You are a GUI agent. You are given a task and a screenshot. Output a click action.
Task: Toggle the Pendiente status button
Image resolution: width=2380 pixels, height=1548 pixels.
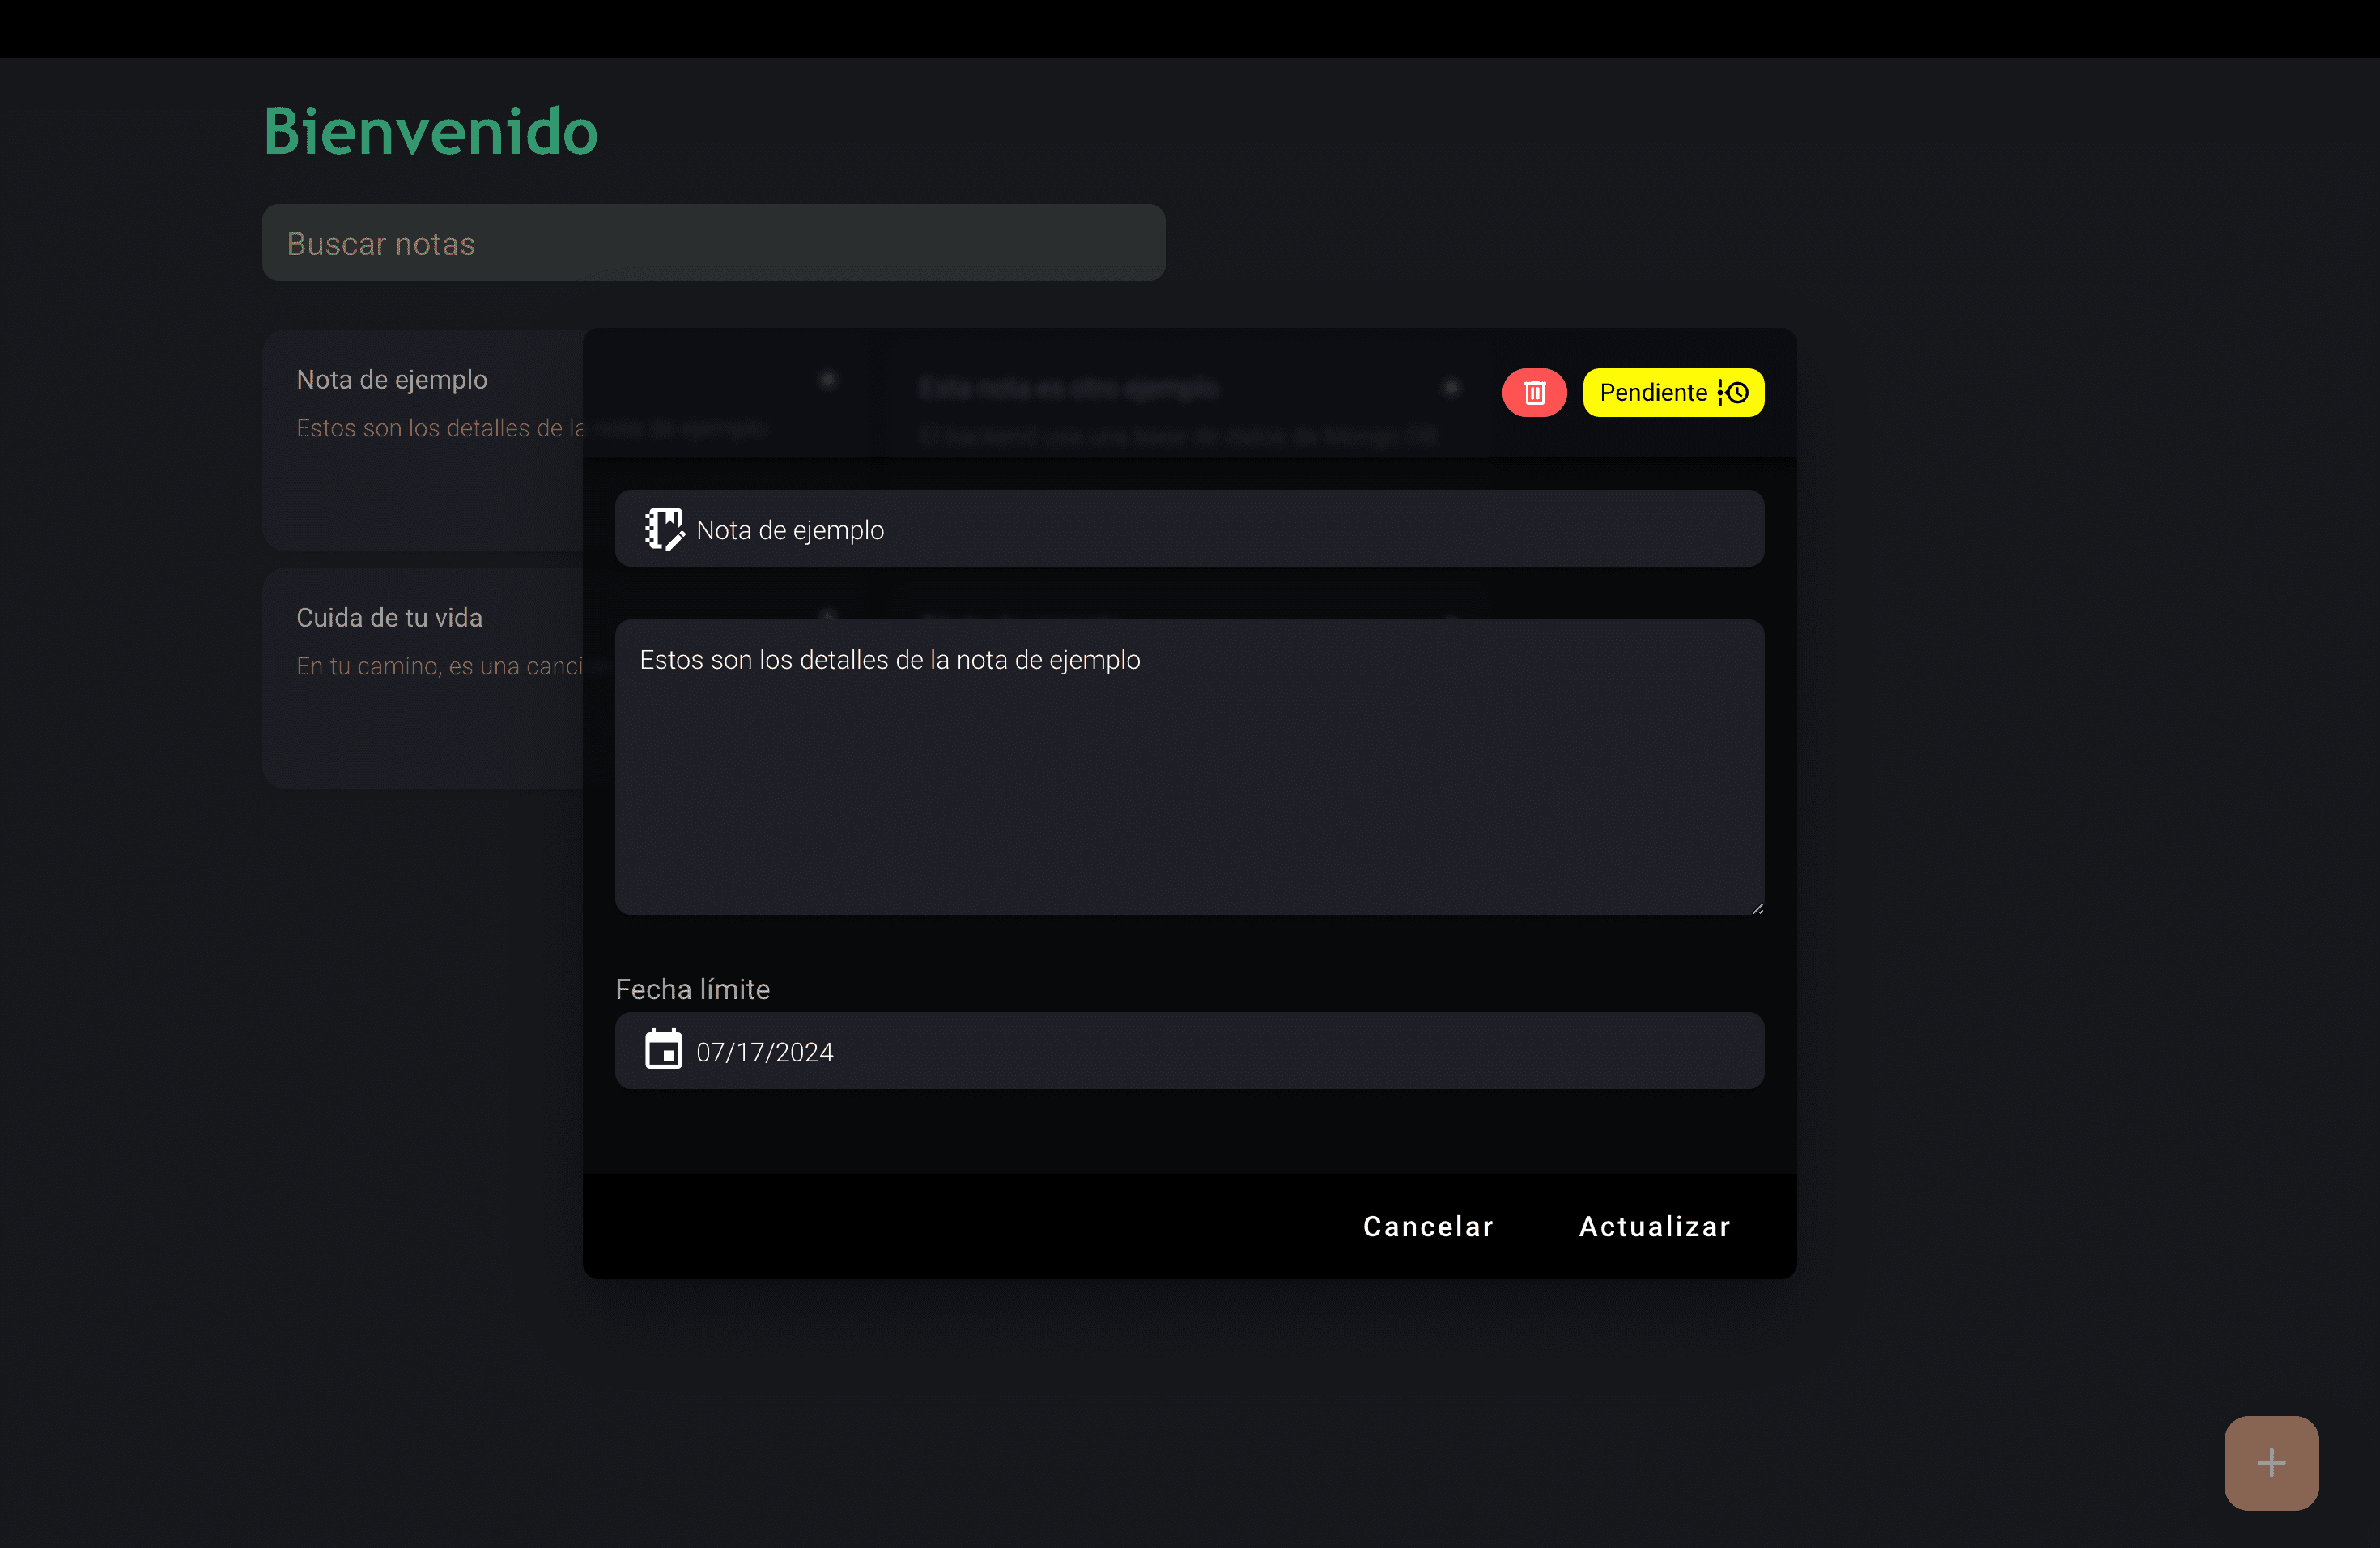coord(1673,392)
